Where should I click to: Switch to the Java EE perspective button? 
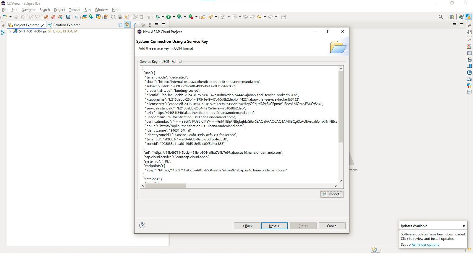[x=461, y=17]
